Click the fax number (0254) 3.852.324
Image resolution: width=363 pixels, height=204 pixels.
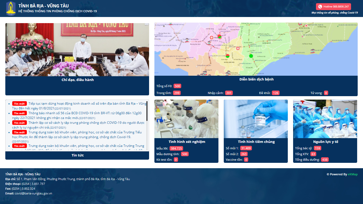click(x=23, y=189)
